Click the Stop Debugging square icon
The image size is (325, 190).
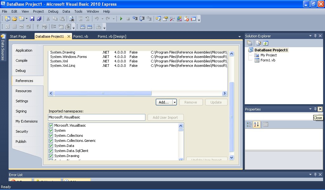[x=128, y=19]
